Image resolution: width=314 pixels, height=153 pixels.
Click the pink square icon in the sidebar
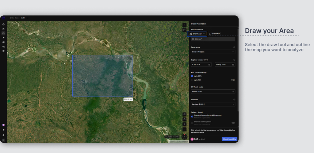3,125
